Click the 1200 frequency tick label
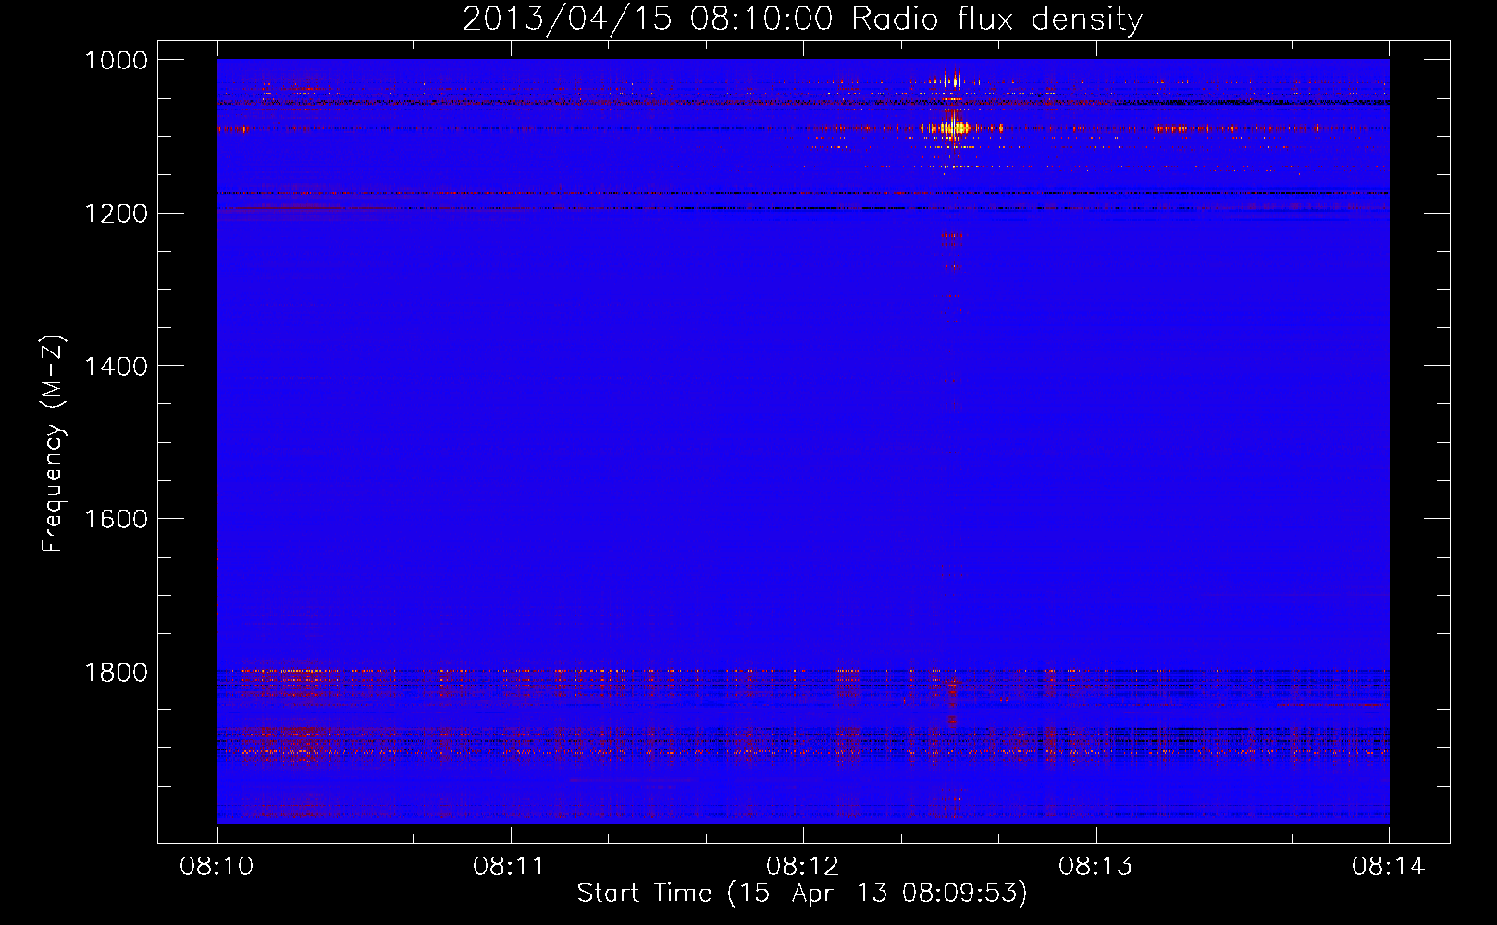The image size is (1497, 925). [x=116, y=214]
